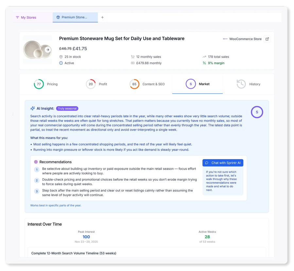Open the History tab
The width and height of the screenshot is (294, 271).
tap(249, 84)
